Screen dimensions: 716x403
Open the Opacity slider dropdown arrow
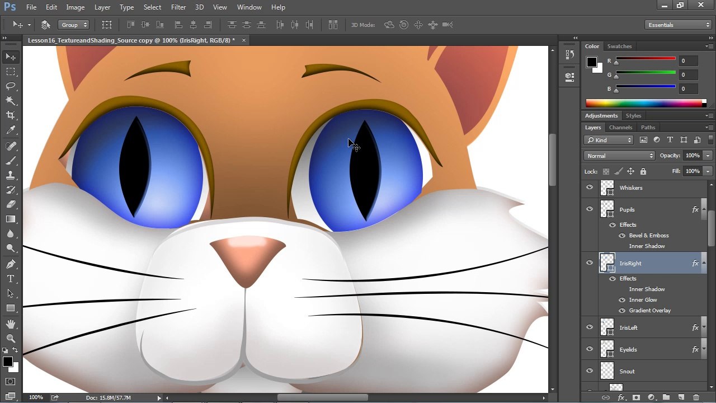click(708, 156)
